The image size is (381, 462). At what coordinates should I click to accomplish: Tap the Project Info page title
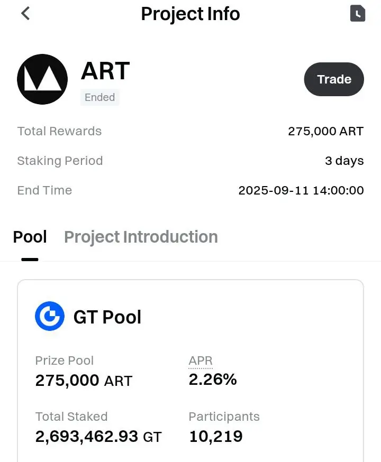(x=190, y=14)
